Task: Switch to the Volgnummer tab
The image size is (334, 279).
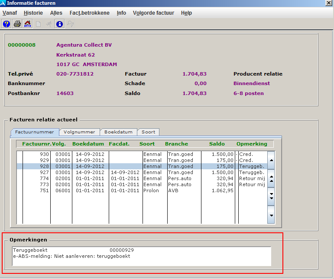Action: (79, 132)
